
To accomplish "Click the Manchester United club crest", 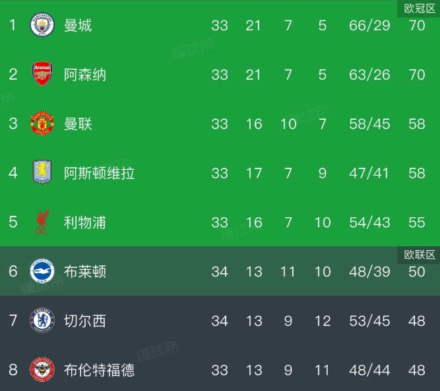I will [x=41, y=124].
